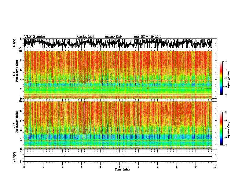Click the ch.2 color scale bar
242x187 pixels.
pos(221,129)
